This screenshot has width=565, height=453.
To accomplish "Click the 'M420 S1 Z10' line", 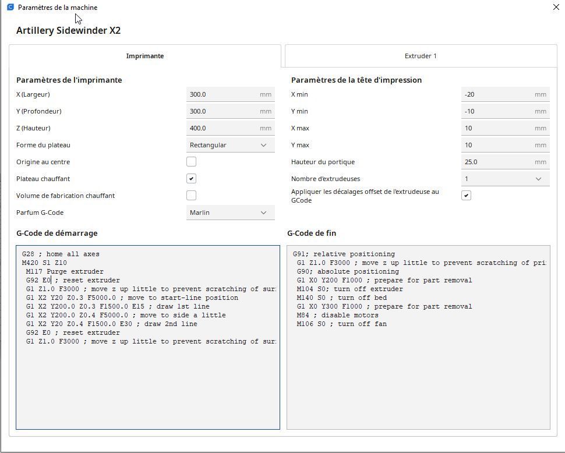I will [x=44, y=263].
